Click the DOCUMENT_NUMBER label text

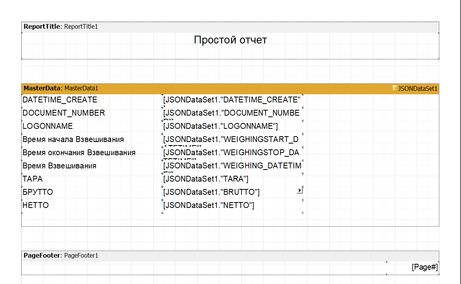(64, 113)
